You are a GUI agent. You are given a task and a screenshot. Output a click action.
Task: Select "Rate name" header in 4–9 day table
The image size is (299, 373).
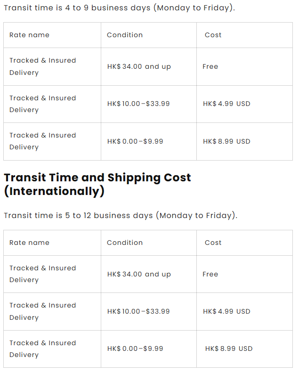click(x=29, y=35)
